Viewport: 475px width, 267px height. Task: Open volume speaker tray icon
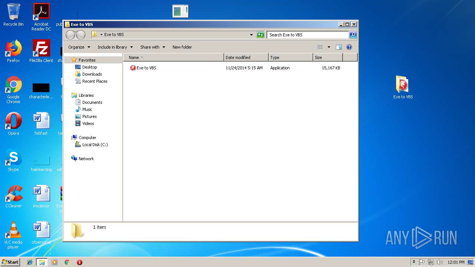click(x=440, y=262)
